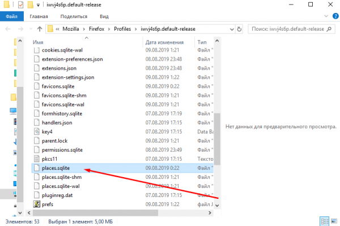Image resolution: width=340 pixels, height=226 pixels.
Task: Click the 07.08.2019 17:19 date of formhistory.sqlite
Action: pyautogui.click(x=164, y=114)
